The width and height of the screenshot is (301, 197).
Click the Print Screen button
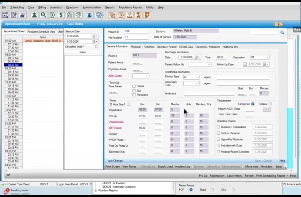(x=113, y=166)
